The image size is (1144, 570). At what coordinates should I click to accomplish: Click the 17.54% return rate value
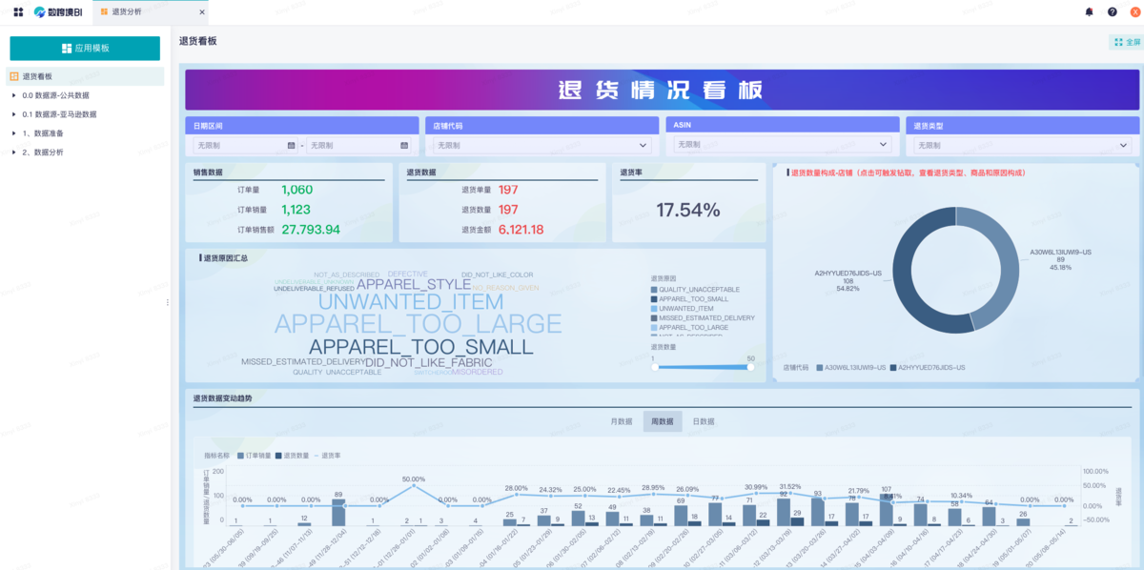688,210
